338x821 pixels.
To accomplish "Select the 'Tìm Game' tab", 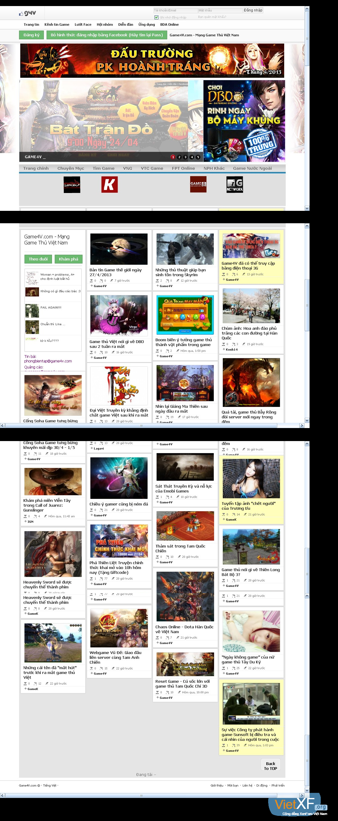I will pyautogui.click(x=103, y=168).
